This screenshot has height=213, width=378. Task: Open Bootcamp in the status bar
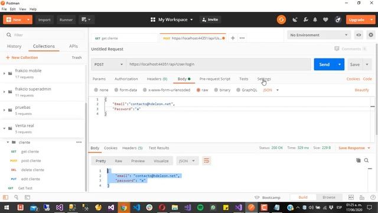(x=268, y=197)
